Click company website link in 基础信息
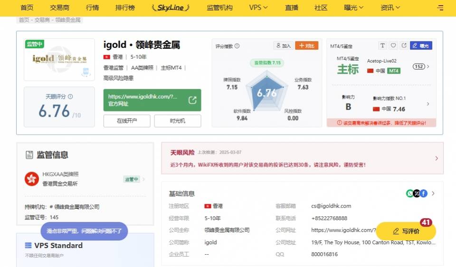 click(343, 230)
